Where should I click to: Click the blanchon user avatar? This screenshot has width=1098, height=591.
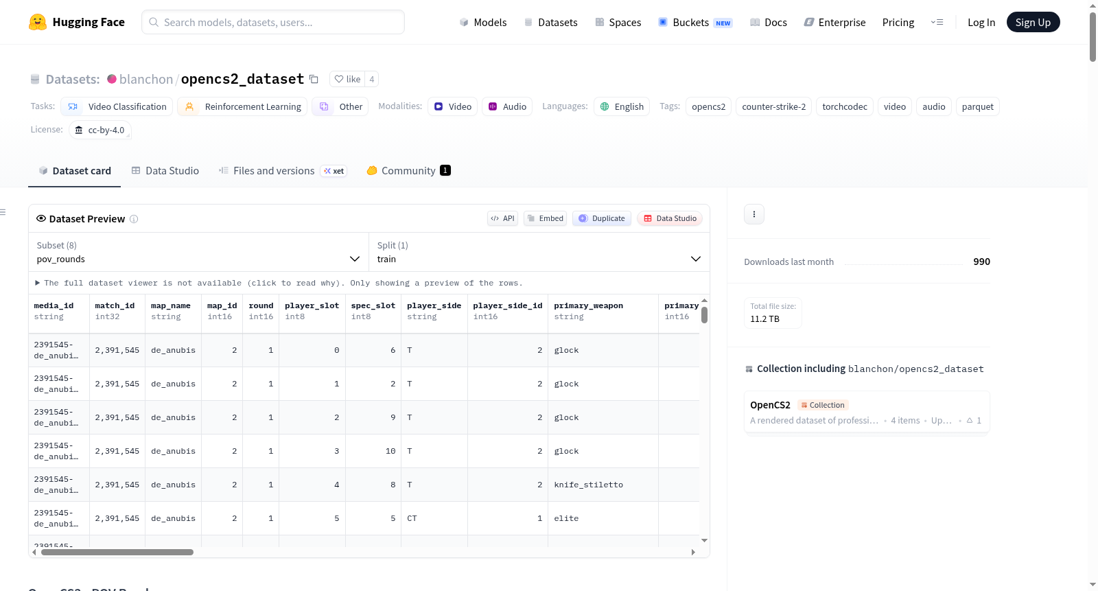[112, 79]
